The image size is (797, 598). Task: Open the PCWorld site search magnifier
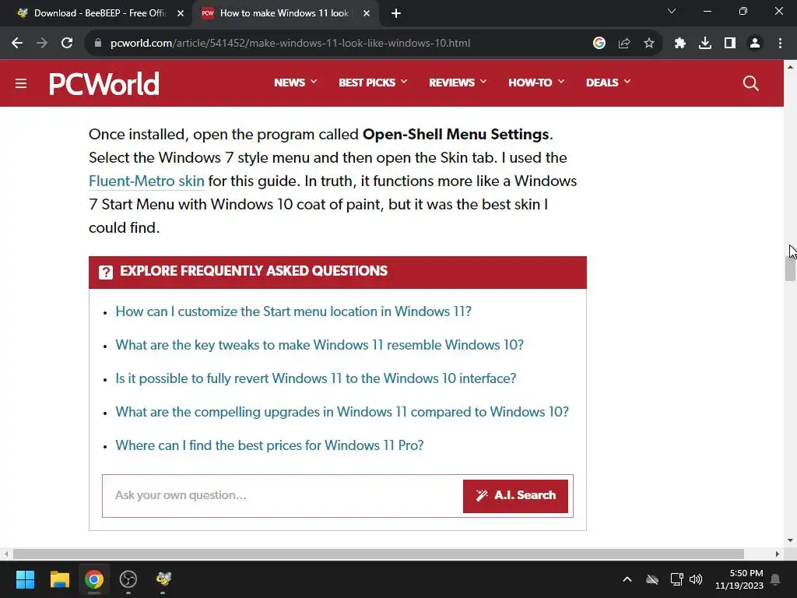tap(751, 83)
